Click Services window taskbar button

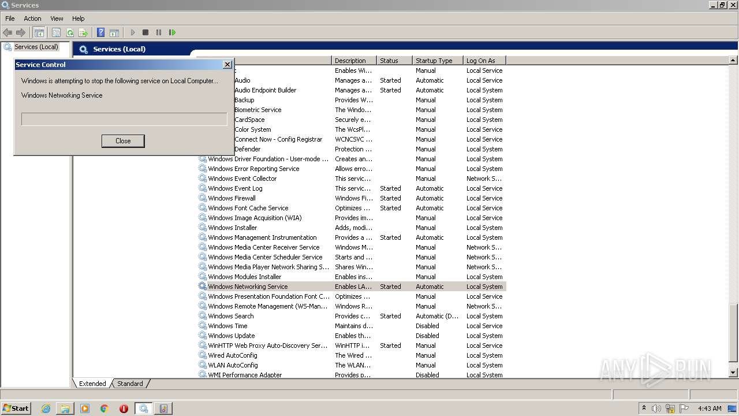click(x=144, y=408)
